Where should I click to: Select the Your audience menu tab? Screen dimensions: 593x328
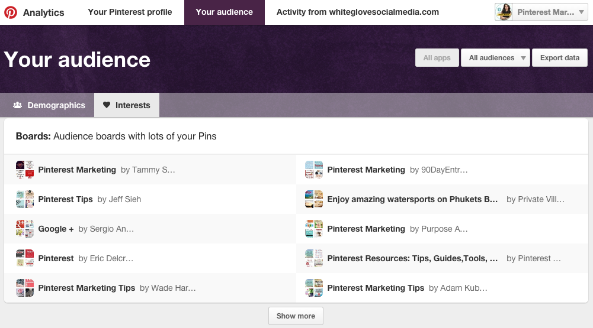(x=225, y=12)
